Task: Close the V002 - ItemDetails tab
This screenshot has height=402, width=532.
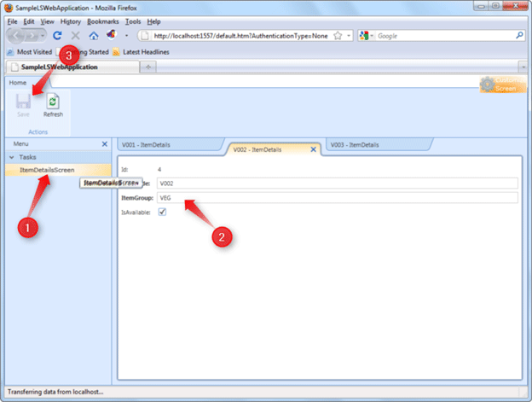Action: coord(314,149)
